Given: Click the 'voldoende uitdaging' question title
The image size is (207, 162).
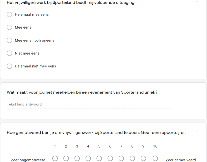Looking at the screenshot, I should click(71, 3).
